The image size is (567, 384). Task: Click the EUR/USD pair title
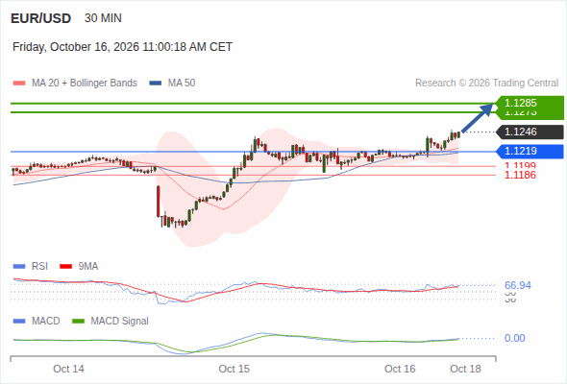coord(41,18)
